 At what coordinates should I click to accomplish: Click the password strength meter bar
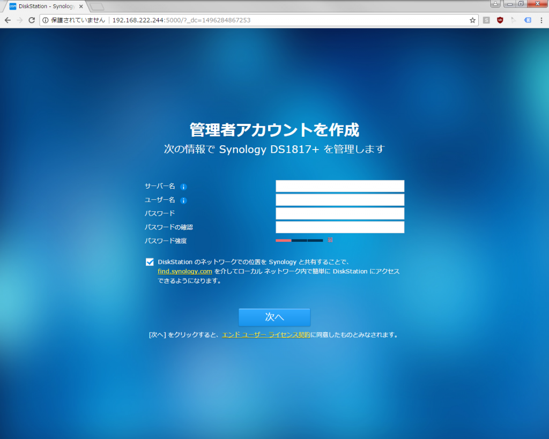(299, 241)
